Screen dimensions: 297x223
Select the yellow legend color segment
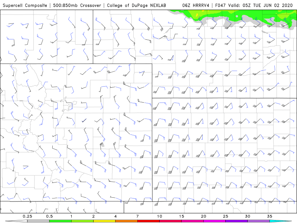104,221
